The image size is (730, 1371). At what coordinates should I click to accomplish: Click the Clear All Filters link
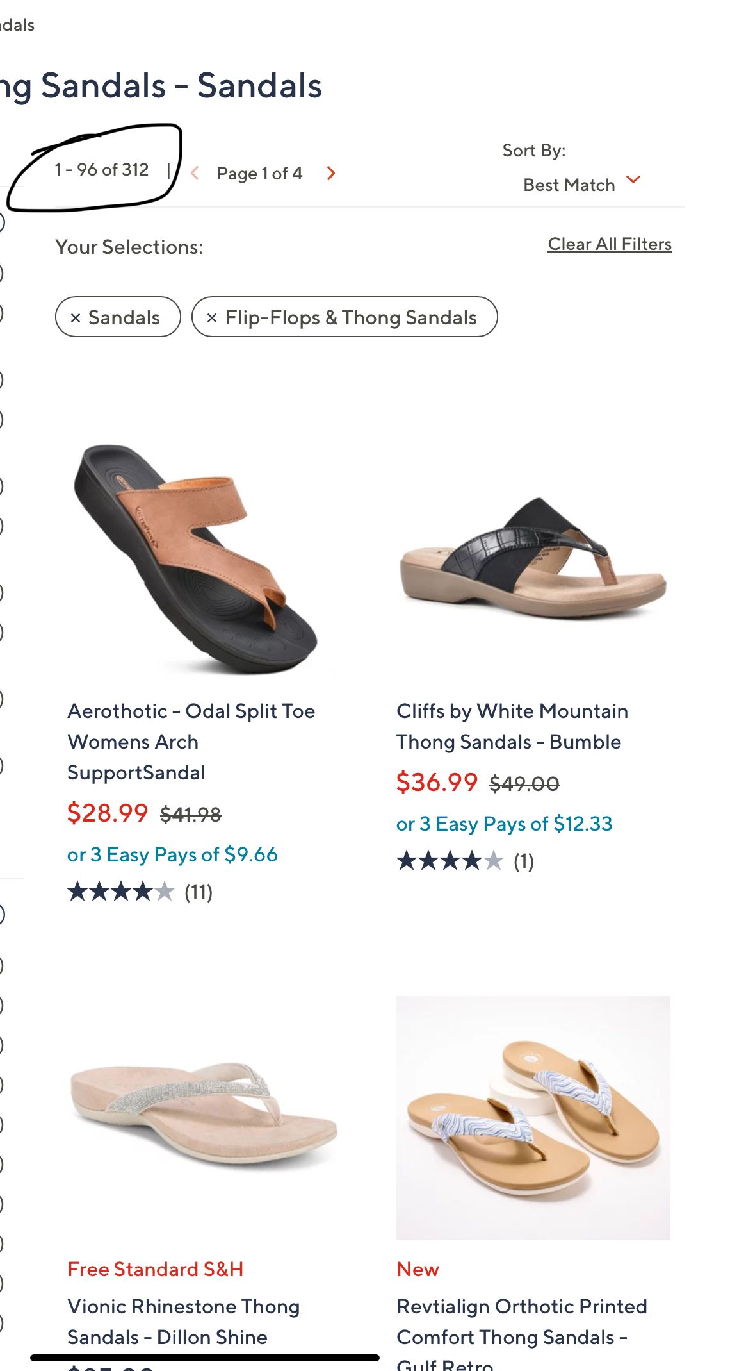(x=610, y=244)
